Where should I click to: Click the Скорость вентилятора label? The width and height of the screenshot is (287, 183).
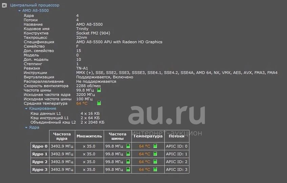point(46,85)
